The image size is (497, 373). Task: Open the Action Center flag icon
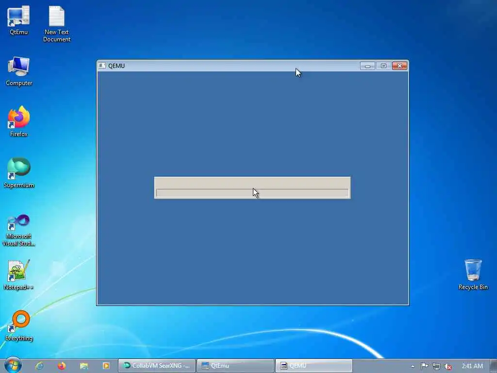(x=424, y=366)
